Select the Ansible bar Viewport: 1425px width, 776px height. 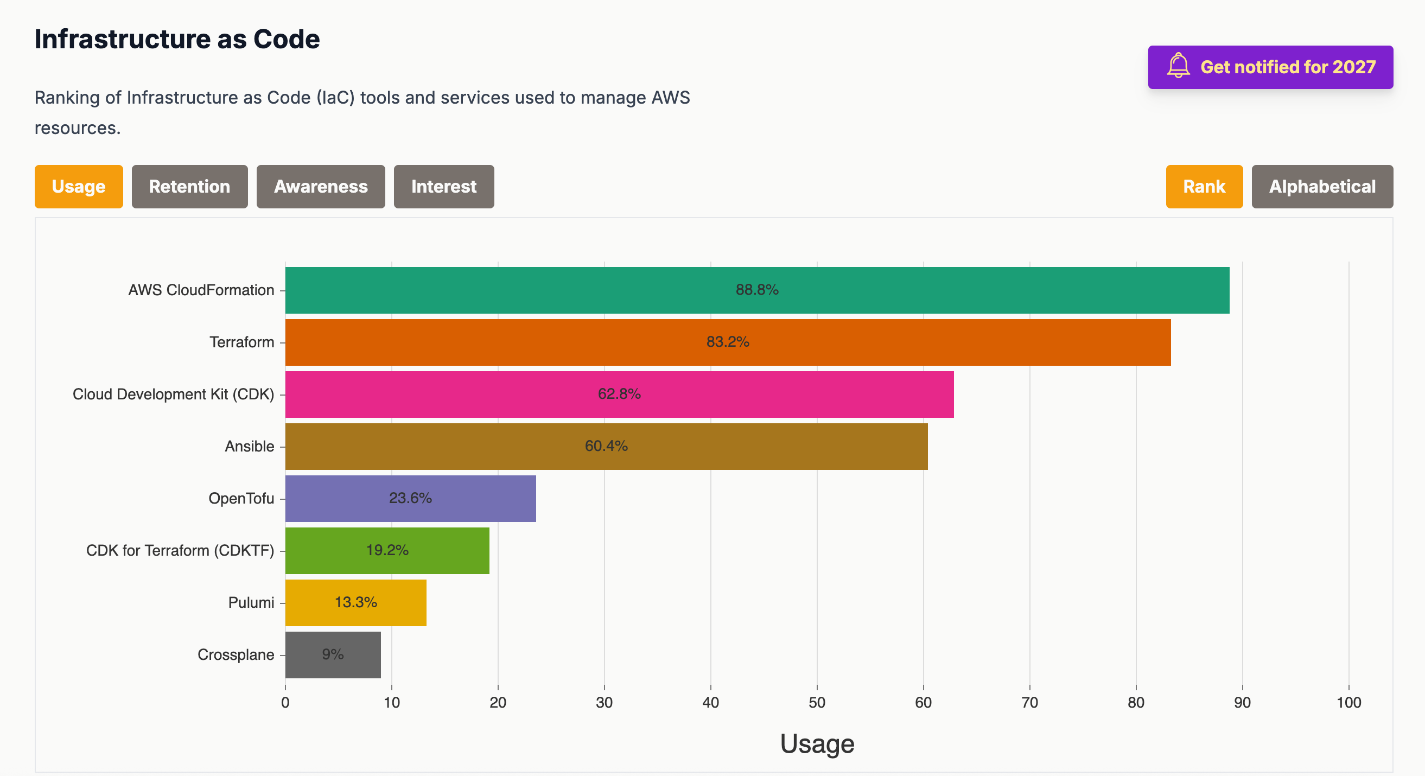(x=603, y=446)
